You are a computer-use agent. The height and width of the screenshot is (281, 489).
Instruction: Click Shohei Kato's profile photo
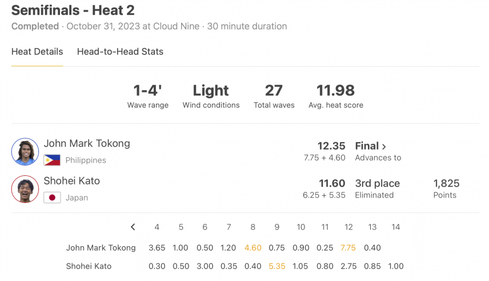[25, 189]
